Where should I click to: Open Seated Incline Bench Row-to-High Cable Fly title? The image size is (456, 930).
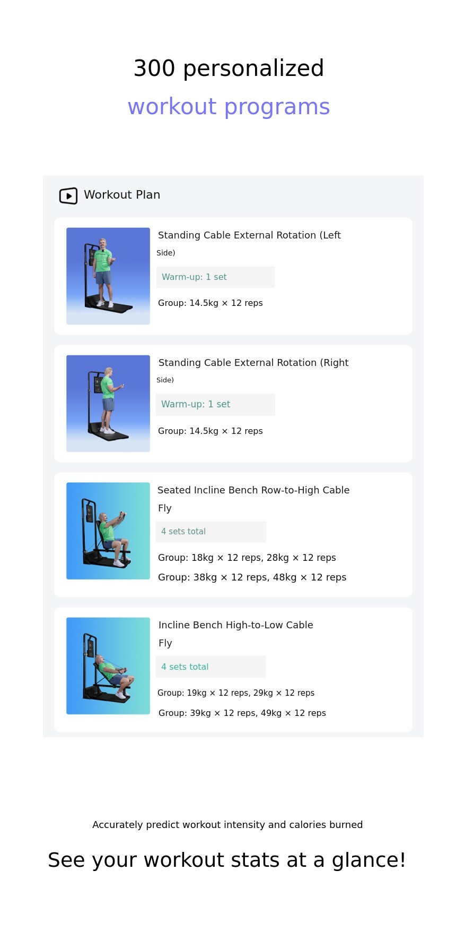(x=253, y=490)
